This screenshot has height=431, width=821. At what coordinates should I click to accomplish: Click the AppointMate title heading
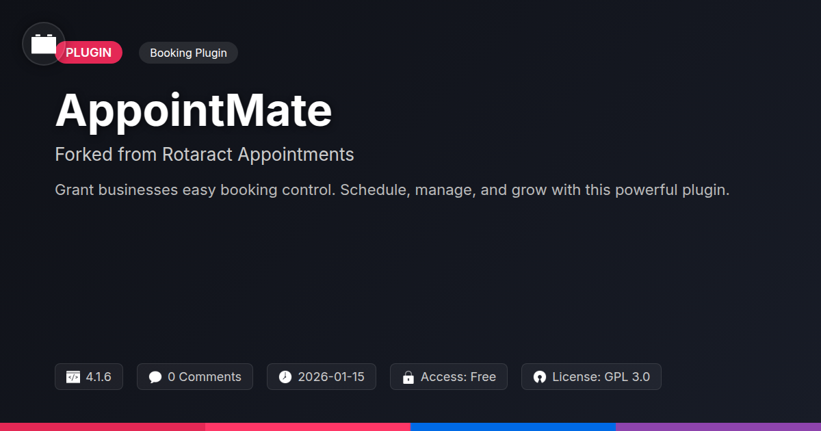194,109
